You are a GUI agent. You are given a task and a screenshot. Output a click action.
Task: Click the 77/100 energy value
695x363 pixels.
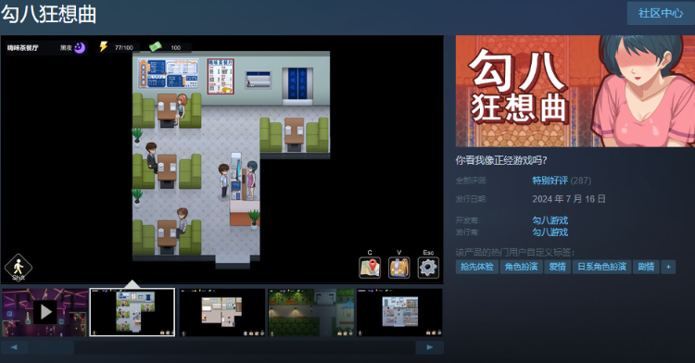click(x=123, y=47)
